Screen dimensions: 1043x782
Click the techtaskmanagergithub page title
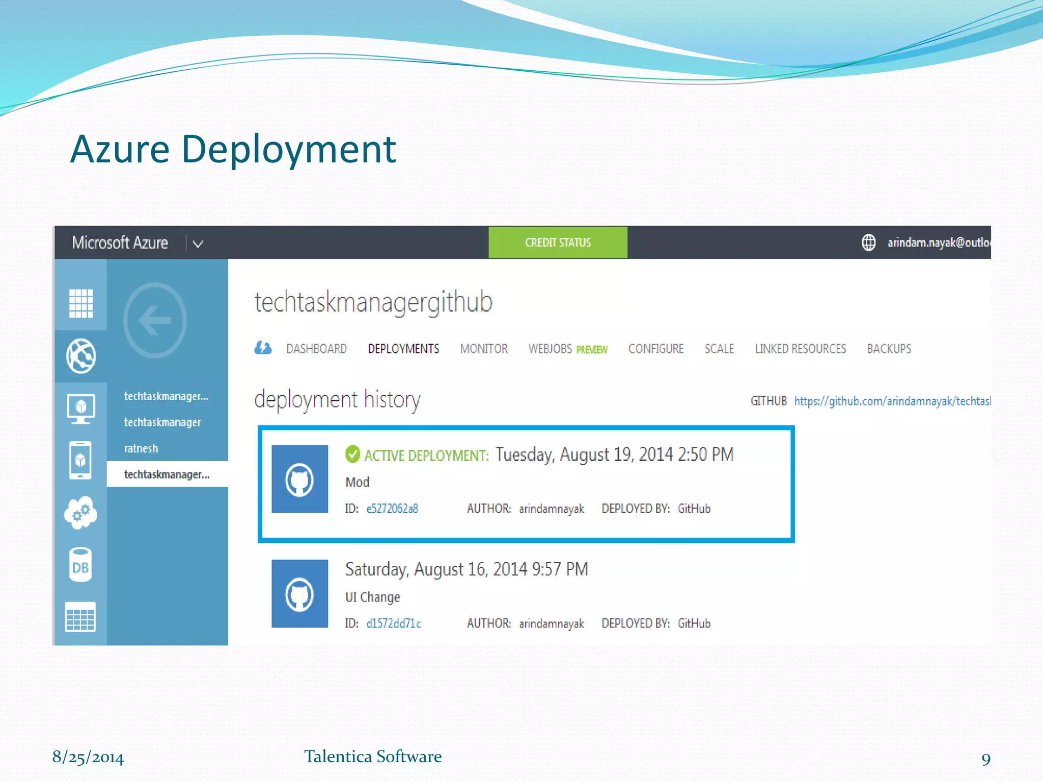tap(373, 302)
